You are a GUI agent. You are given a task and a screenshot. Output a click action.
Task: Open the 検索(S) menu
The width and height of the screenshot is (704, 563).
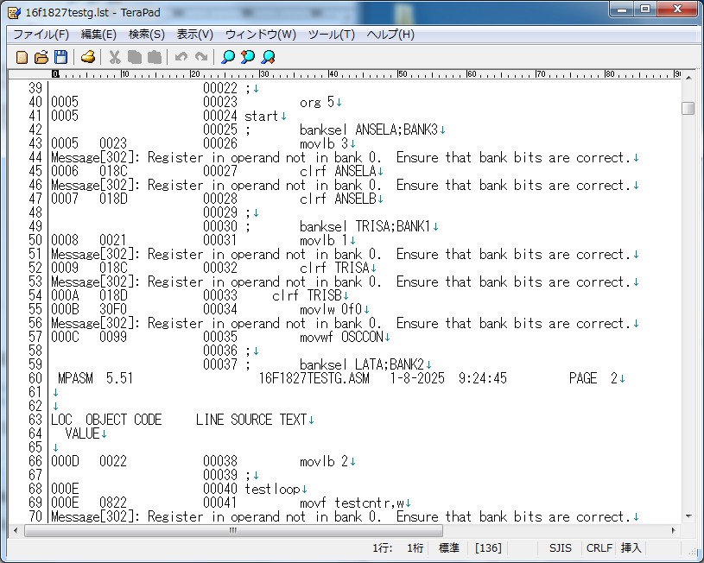146,35
